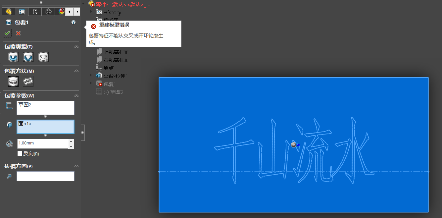Click the left tab scroll arrow
The height and width of the screenshot is (218, 442).
click(x=69, y=12)
